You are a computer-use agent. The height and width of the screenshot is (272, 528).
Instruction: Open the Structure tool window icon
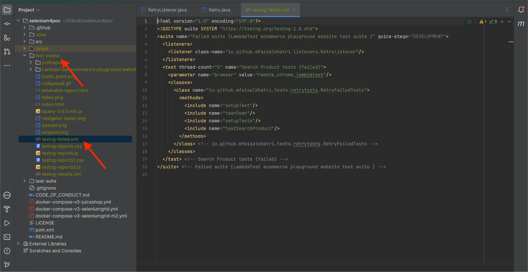7,38
